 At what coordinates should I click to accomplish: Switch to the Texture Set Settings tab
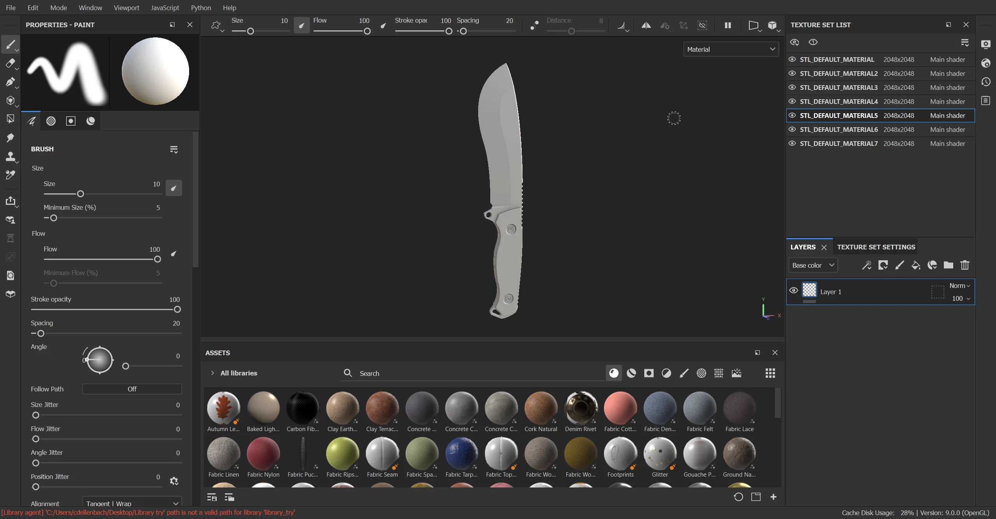(x=876, y=247)
